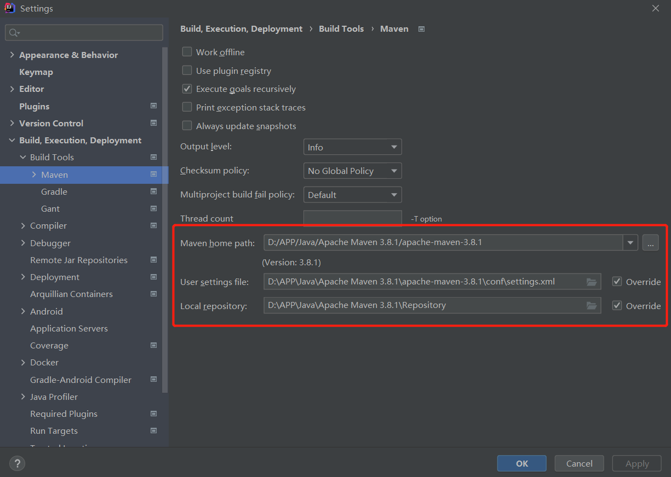Click the Local repository path field
Screen dimensions: 671x477
[432, 305]
